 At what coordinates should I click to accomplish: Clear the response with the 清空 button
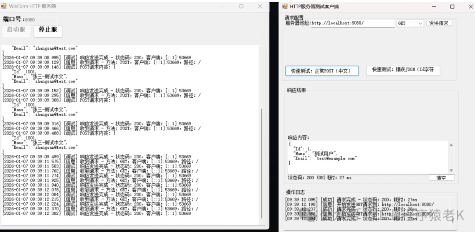pos(441,178)
